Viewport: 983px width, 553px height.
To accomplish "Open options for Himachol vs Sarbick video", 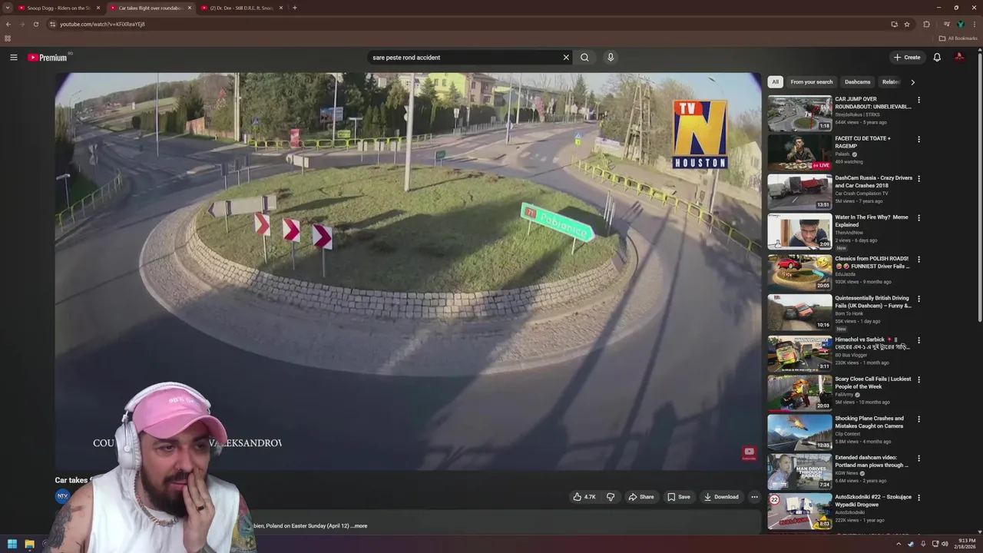I will [918, 340].
